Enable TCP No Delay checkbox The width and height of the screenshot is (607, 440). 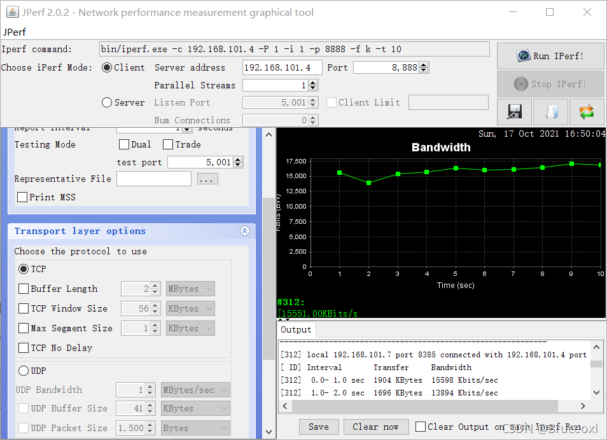pyautogui.click(x=24, y=348)
